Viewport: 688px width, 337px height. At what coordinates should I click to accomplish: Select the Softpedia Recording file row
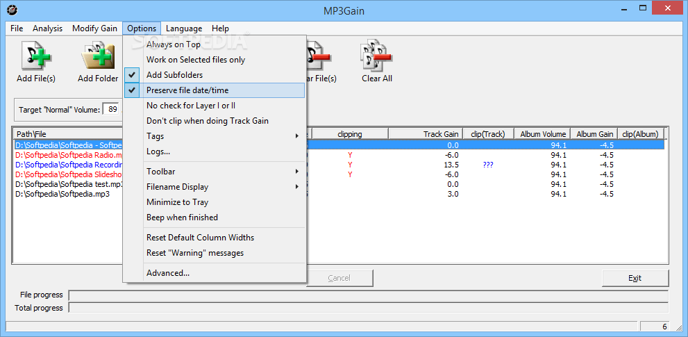tap(69, 165)
